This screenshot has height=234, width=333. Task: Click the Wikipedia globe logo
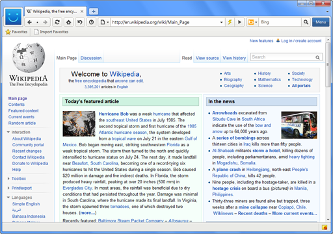[x=28, y=57]
